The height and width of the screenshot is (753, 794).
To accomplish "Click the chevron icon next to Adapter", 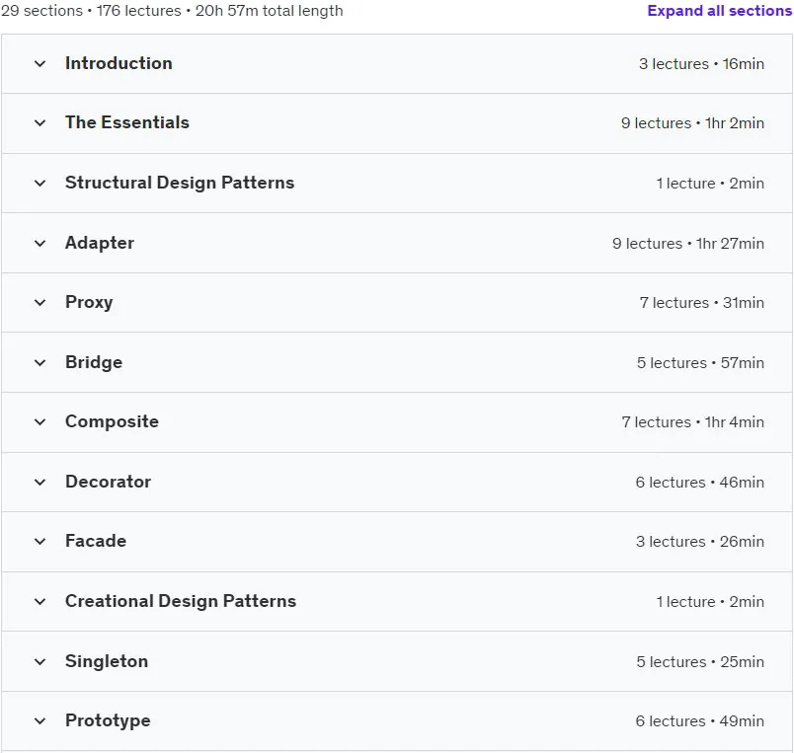I will pyautogui.click(x=40, y=244).
